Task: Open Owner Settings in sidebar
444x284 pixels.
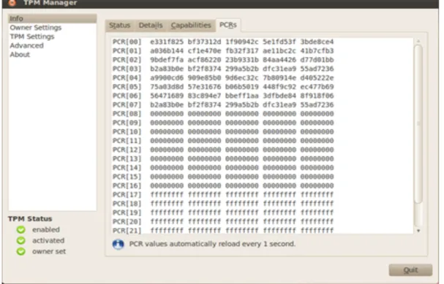Action: (36, 28)
